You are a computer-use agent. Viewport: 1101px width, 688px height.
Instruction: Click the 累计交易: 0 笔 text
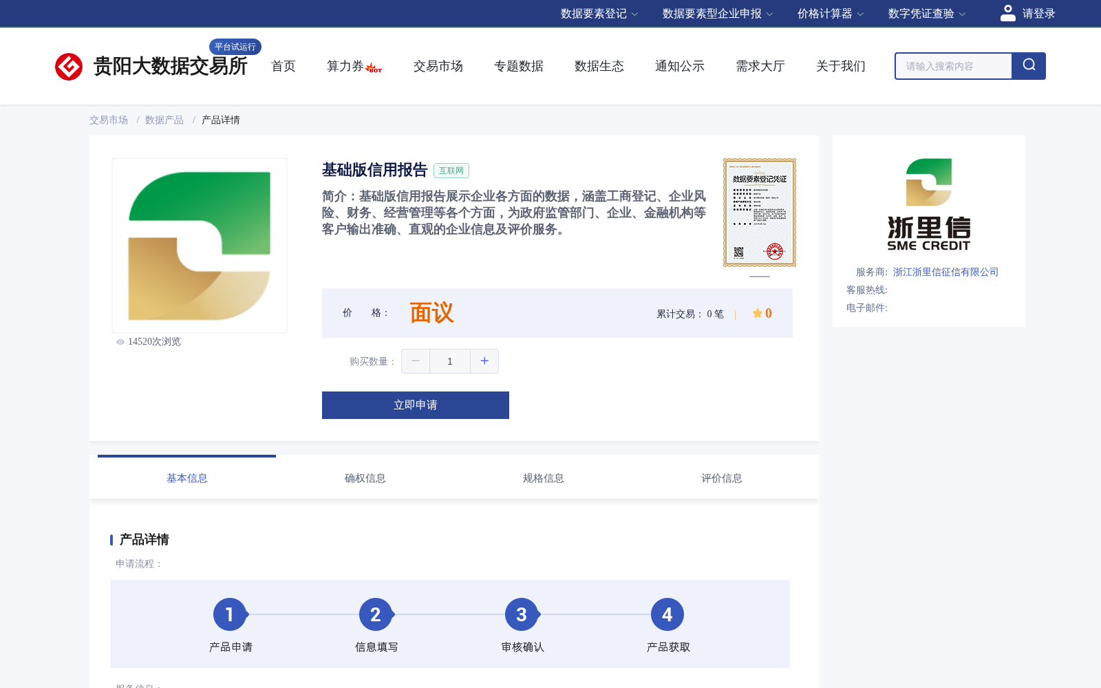pyautogui.click(x=690, y=314)
